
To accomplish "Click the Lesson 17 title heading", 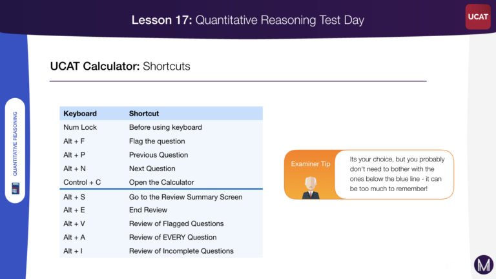I will (248, 20).
